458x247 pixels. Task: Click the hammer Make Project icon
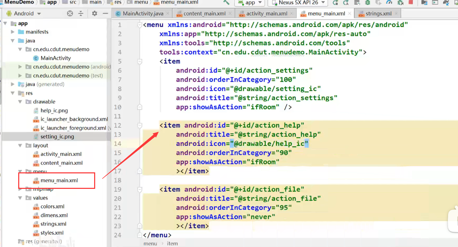tap(226, 2)
